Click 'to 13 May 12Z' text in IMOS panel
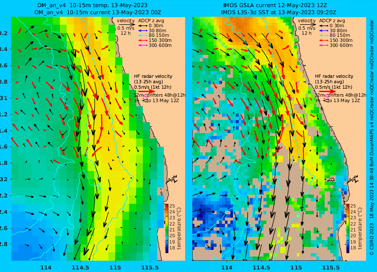377x272 pixels. point(344,101)
